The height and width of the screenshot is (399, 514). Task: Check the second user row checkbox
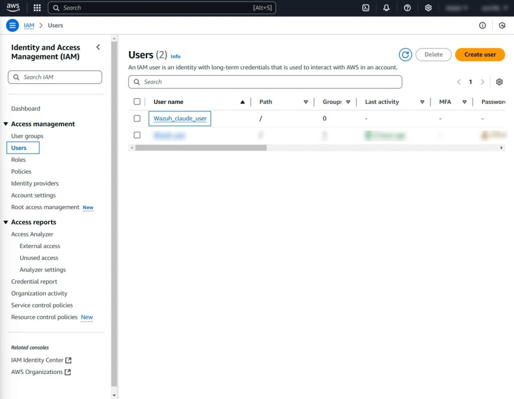(x=137, y=135)
